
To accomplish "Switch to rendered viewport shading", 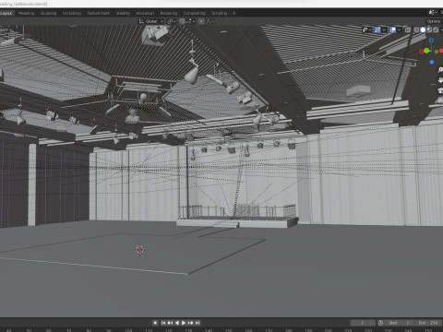I will point(436,30).
